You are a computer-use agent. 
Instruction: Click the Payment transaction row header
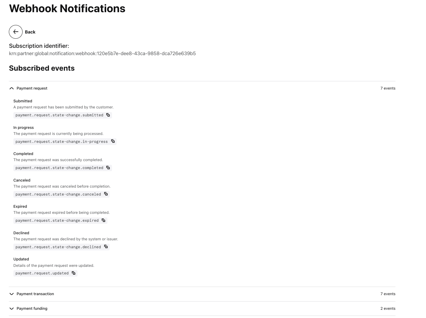coord(35,294)
